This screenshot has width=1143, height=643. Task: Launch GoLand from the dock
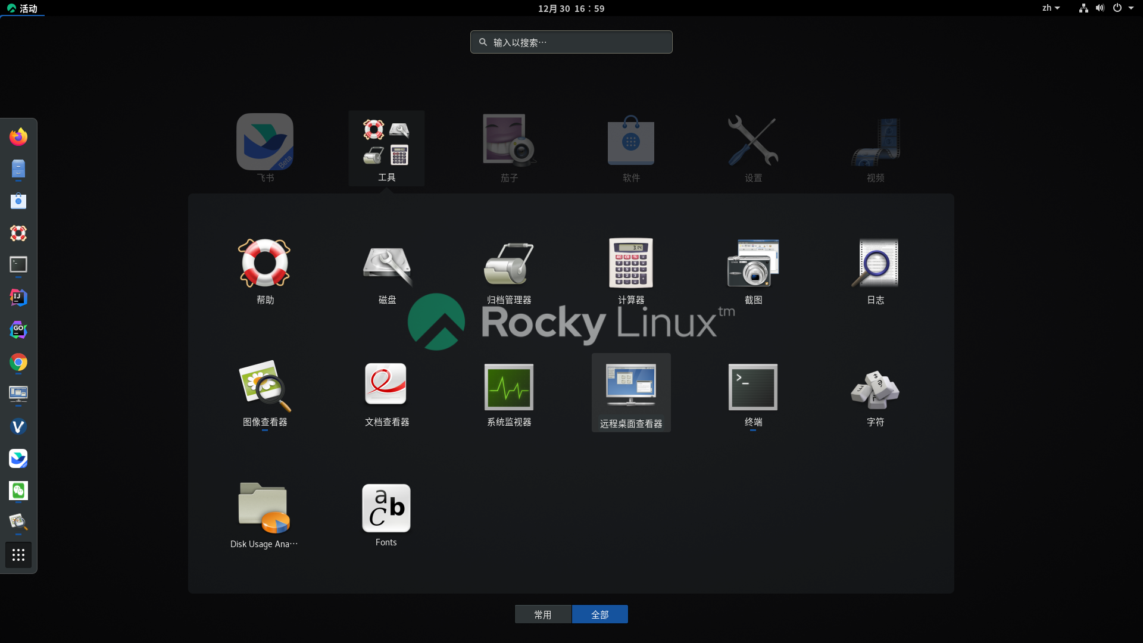pos(18,330)
